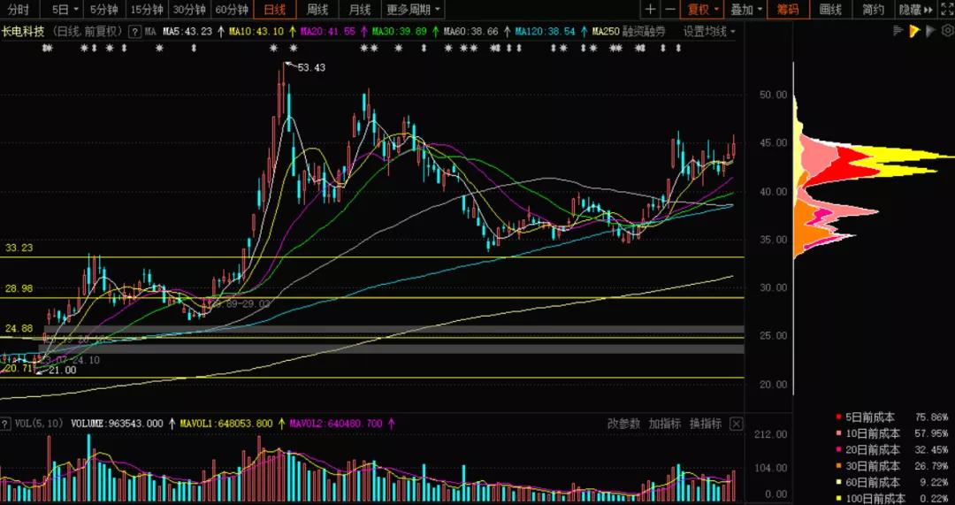This screenshot has width=955, height=505.
Task: Select 60日前成本 legend swatch
Action: [838, 483]
